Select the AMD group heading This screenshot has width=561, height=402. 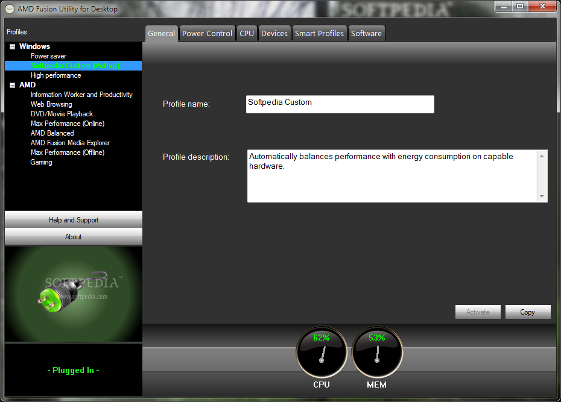28,85
